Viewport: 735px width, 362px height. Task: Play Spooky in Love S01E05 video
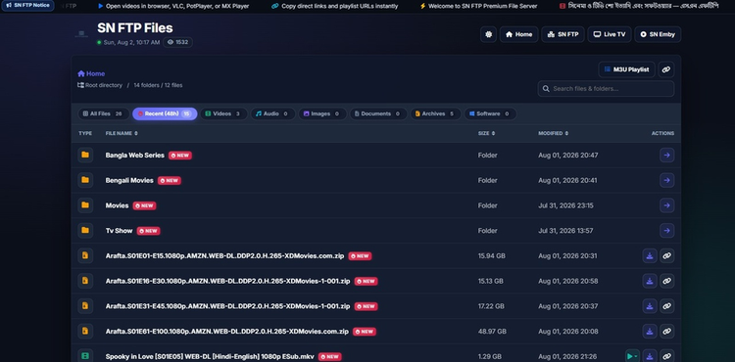632,356
